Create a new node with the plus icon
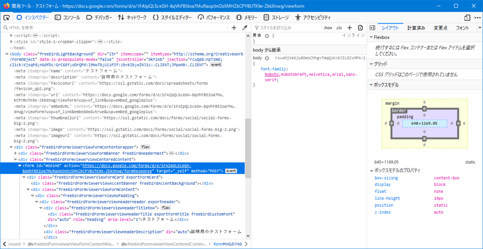The image size is (483, 249). (x=233, y=27)
